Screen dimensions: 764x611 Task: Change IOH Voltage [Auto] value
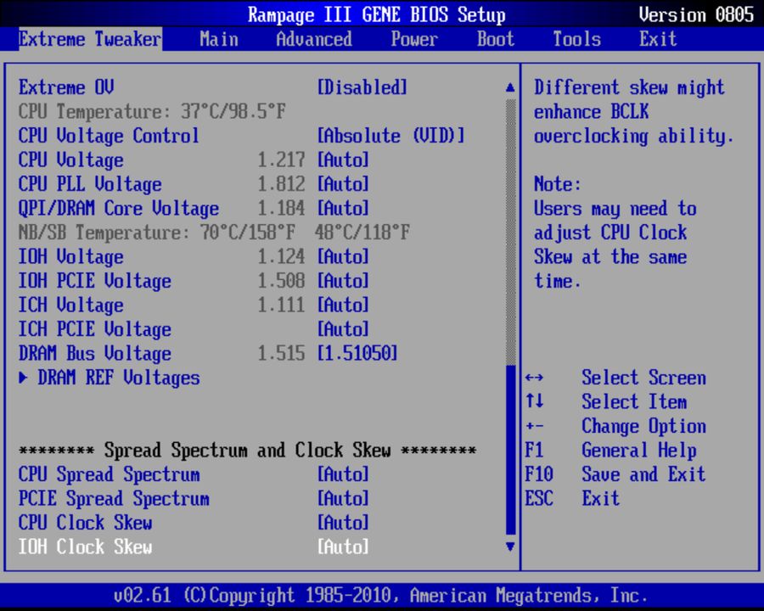tap(343, 257)
